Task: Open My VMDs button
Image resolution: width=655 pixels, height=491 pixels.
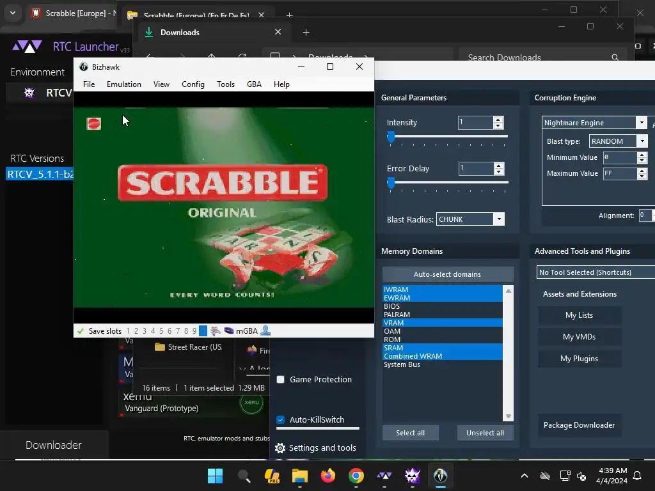Action: (580, 337)
